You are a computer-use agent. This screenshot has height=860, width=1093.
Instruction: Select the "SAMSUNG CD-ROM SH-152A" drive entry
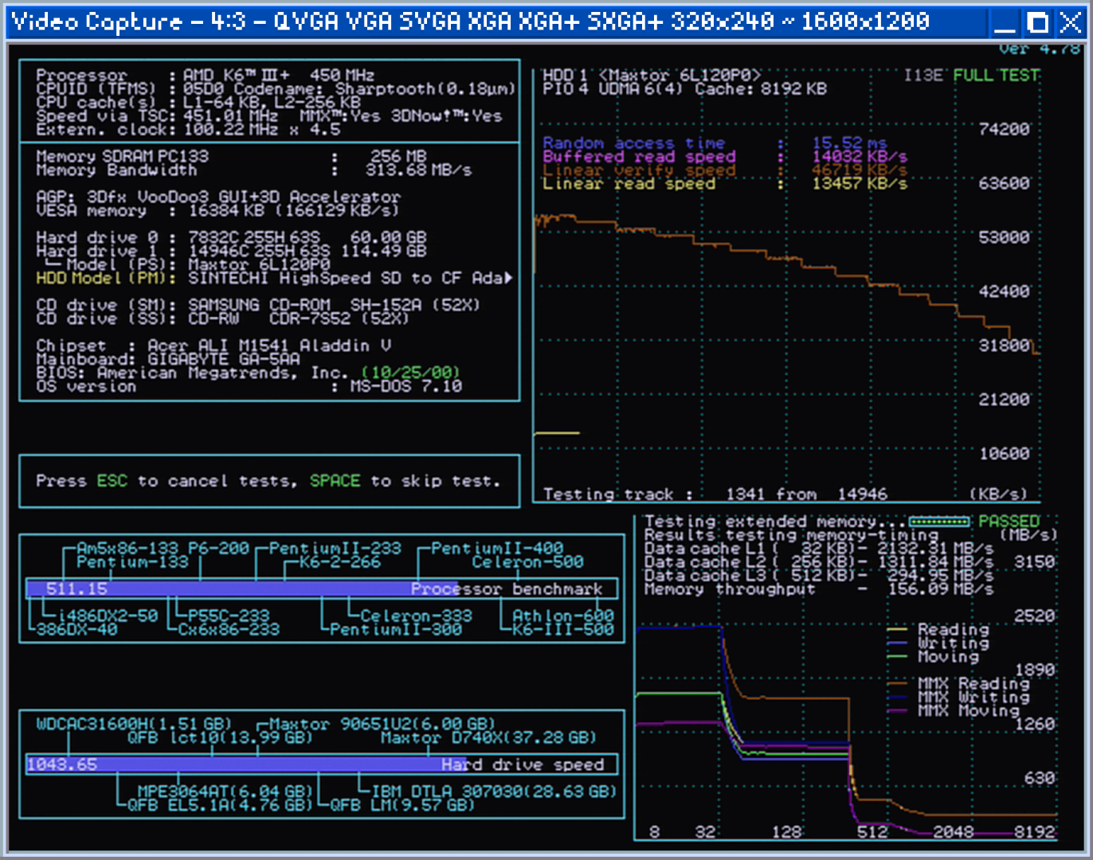(335, 305)
